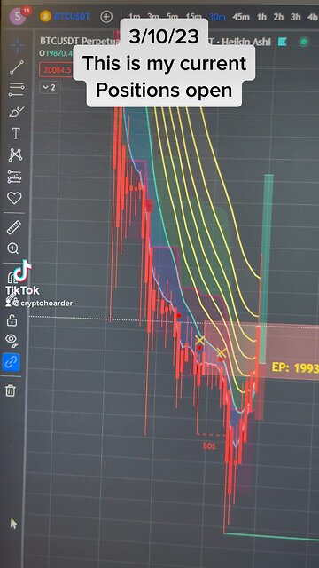Viewport: 319px width, 568px height.
Task: Click the heart favorites icon
Action: pos(14,198)
